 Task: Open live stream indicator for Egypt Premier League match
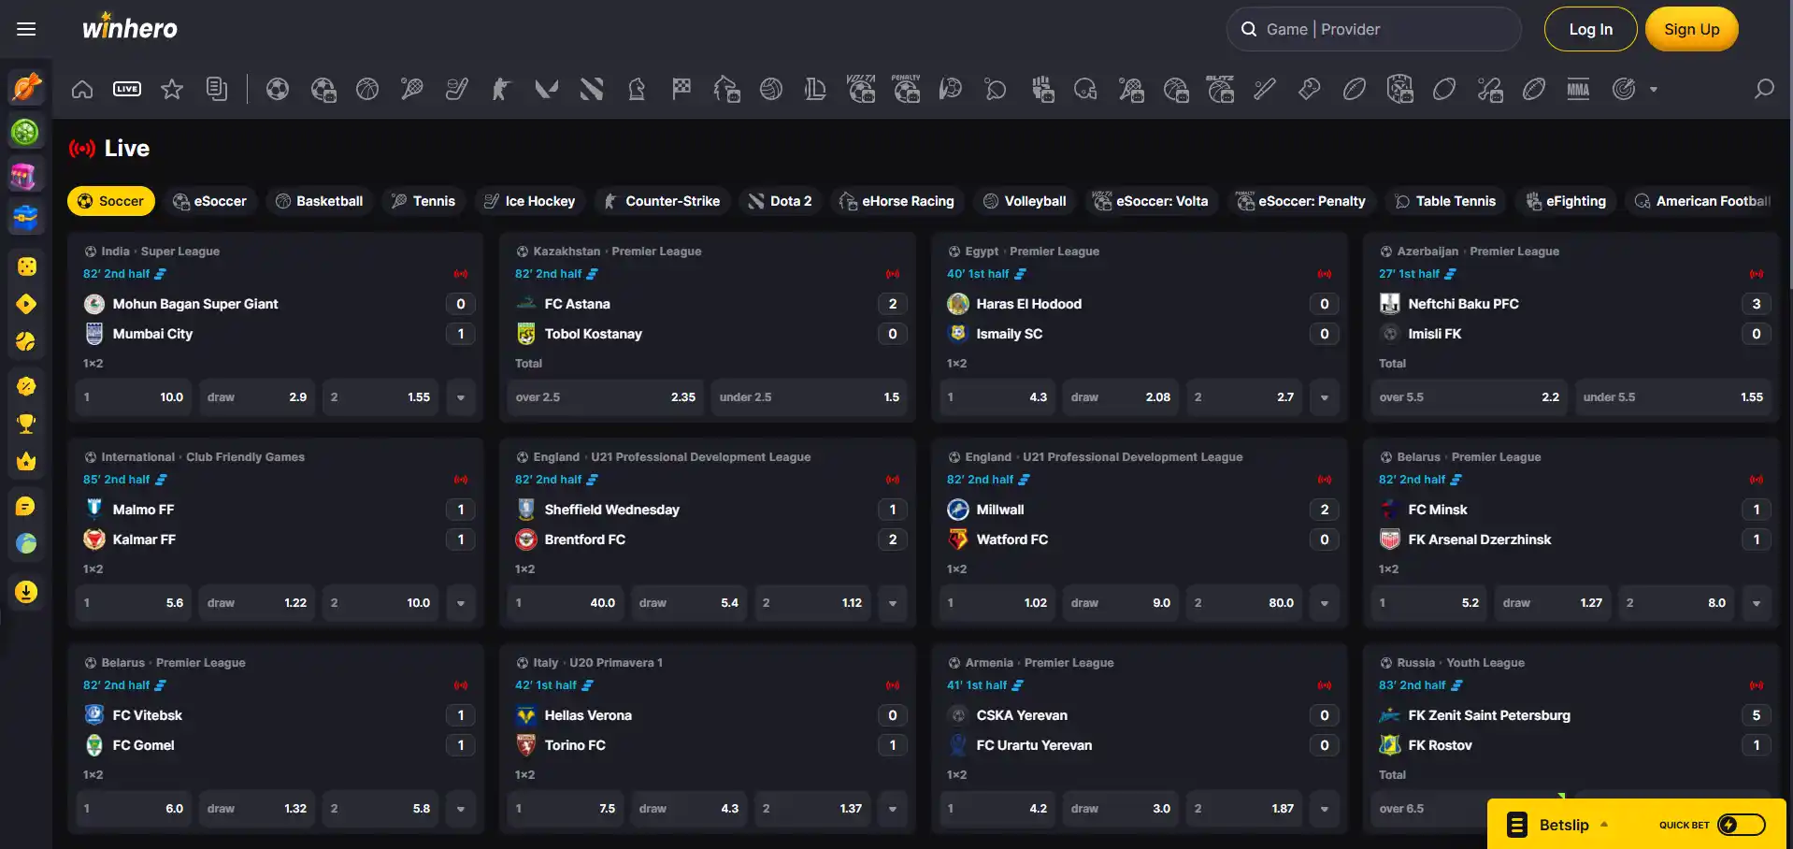click(1325, 274)
